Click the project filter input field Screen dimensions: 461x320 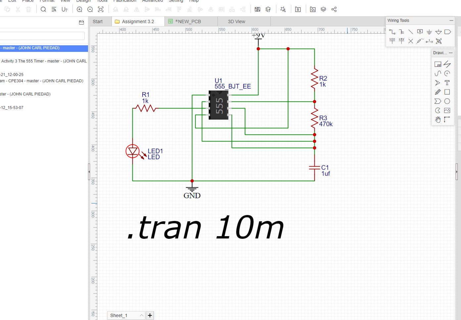click(x=42, y=36)
